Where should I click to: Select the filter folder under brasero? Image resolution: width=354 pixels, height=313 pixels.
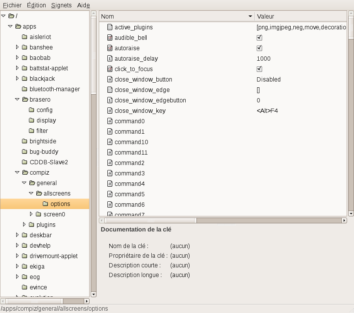click(42, 131)
